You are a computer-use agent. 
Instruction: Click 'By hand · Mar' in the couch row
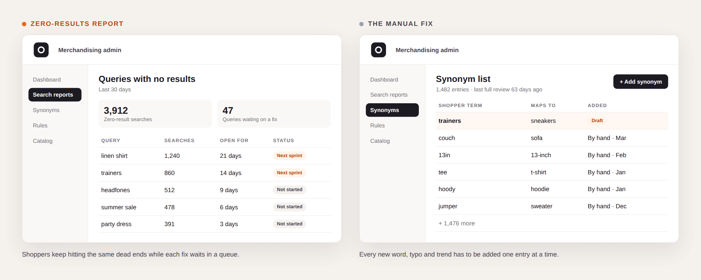point(607,138)
